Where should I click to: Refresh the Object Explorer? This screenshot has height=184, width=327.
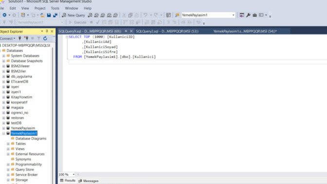(x=45, y=38)
